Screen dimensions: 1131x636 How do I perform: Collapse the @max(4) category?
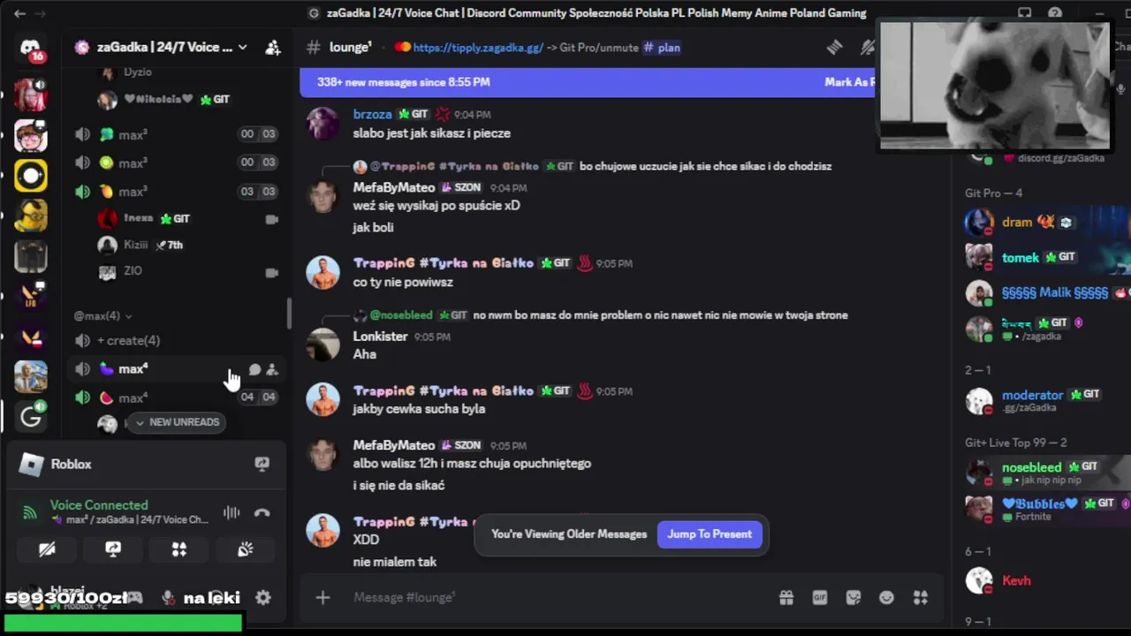(102, 315)
